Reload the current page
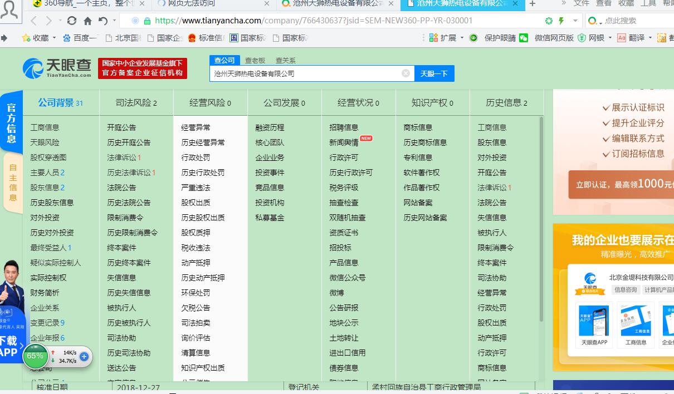The width and height of the screenshot is (674, 394). [71, 21]
